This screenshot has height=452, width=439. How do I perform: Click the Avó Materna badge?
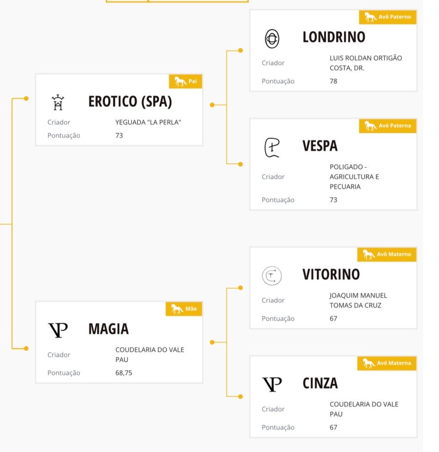pyautogui.click(x=387, y=363)
